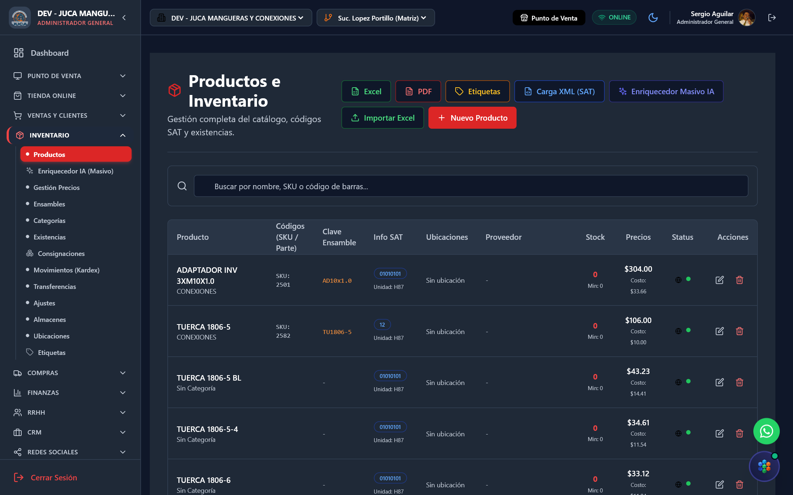The image size is (793, 495).
Task: Edit the ADAPTADOR INV 3XM10X1.0 product
Action: [x=720, y=280]
